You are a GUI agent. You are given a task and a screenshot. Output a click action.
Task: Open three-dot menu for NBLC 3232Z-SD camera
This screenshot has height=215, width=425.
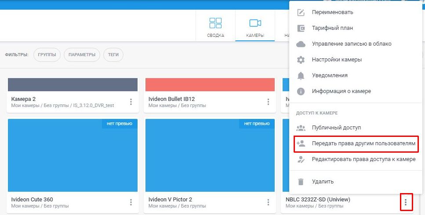point(406,202)
